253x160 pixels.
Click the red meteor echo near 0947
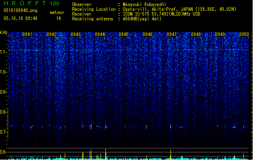(x=171, y=127)
